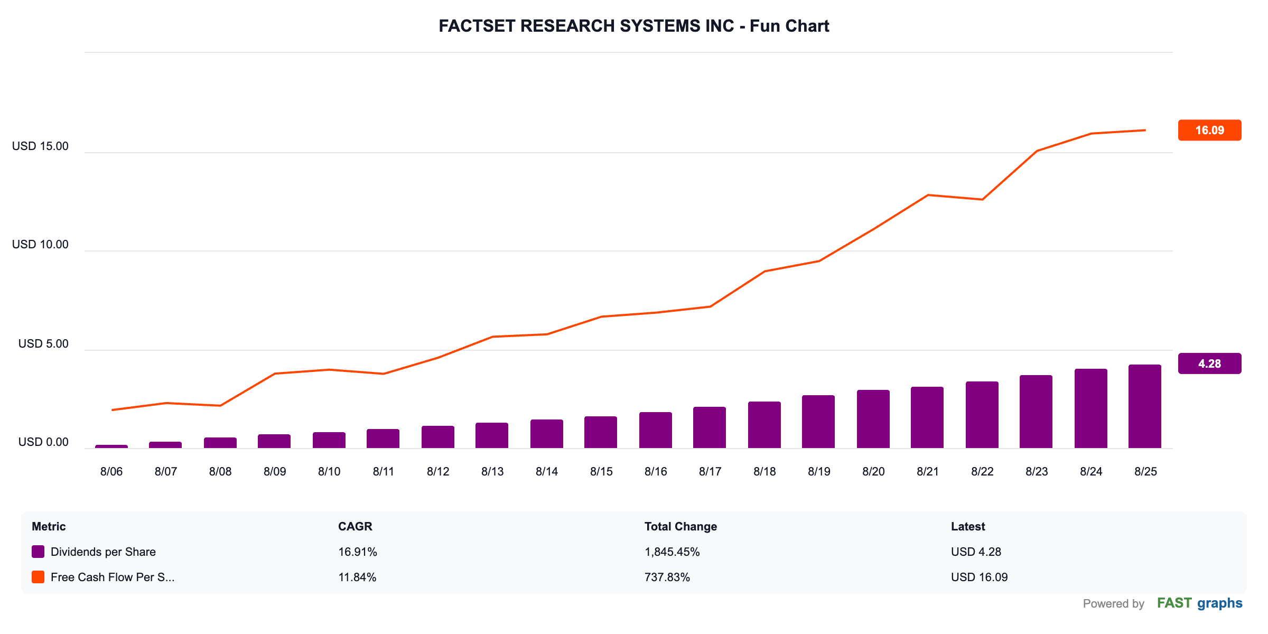The width and height of the screenshot is (1268, 634).
Task: Click the 8/20 x-axis label
Action: click(873, 471)
